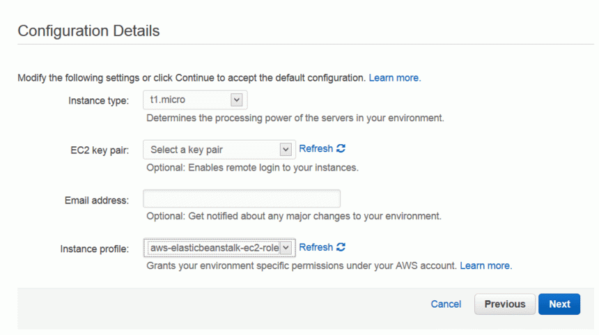This screenshot has height=335, width=599.
Task: Open 'Learn more' link after default configuration sentence
Action: coord(395,78)
